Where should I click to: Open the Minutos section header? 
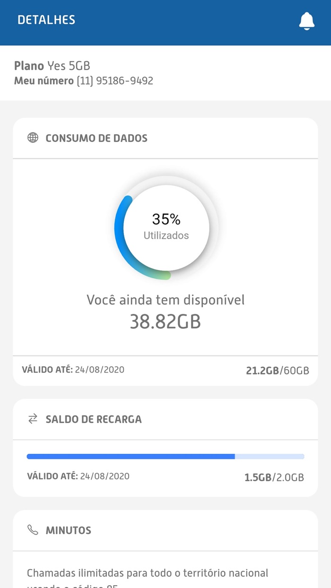pyautogui.click(x=68, y=530)
